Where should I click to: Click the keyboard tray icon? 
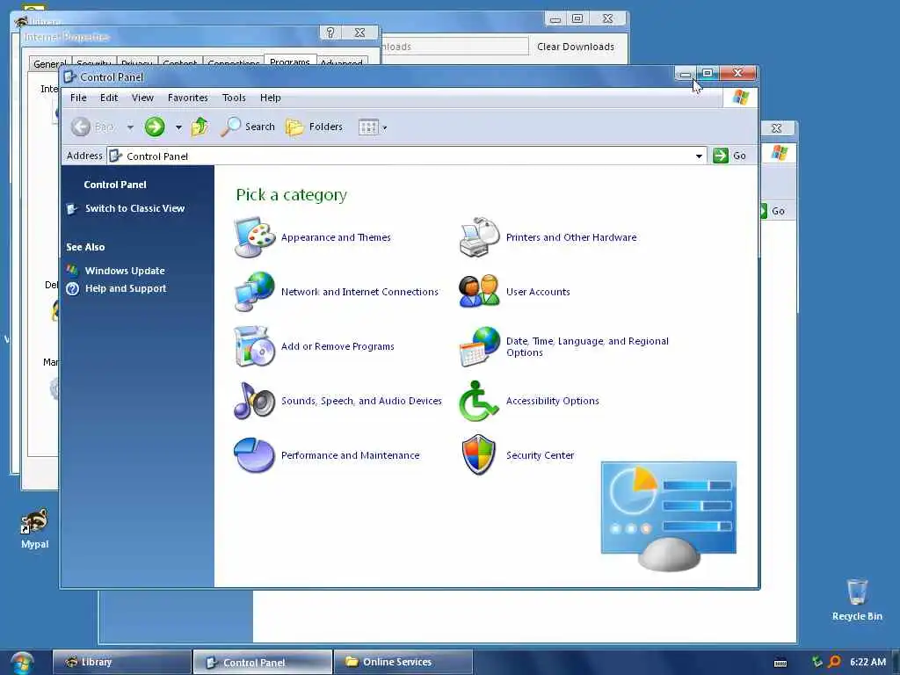(780, 663)
